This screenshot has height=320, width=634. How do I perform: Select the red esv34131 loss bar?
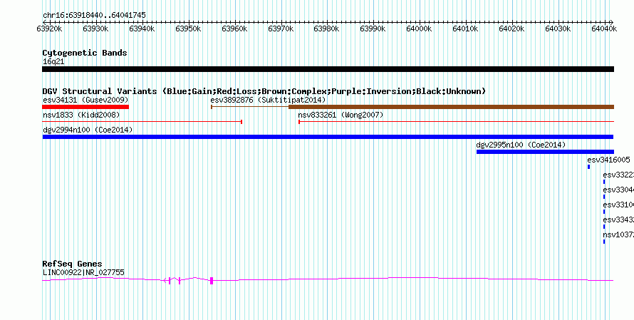[85, 107]
